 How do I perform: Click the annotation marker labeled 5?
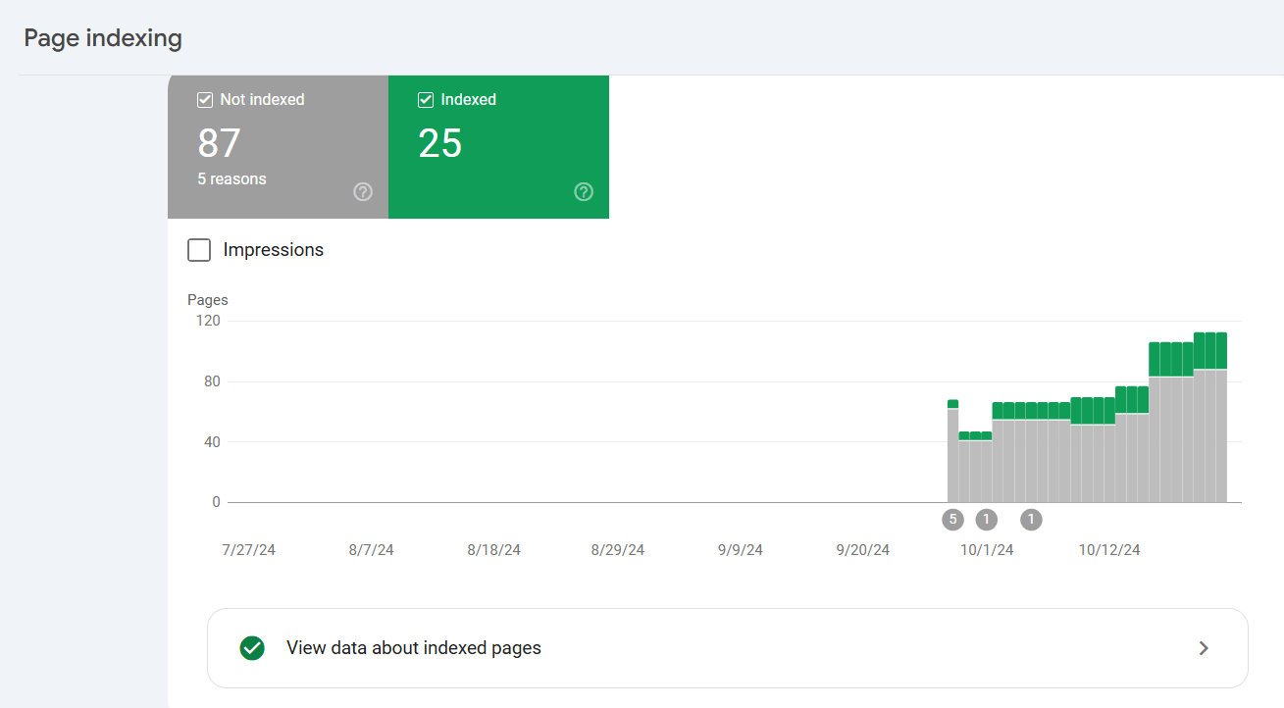click(x=952, y=520)
